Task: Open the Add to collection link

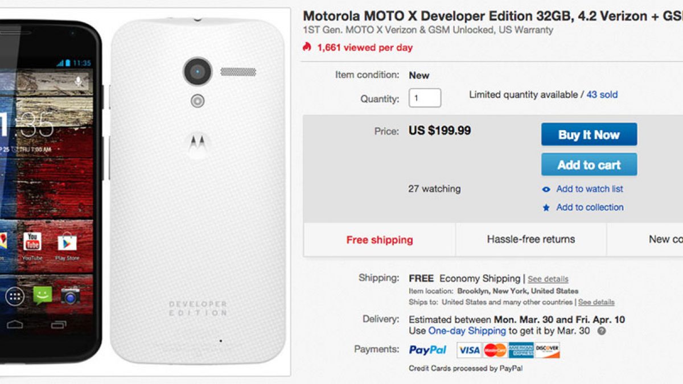Action: [590, 207]
